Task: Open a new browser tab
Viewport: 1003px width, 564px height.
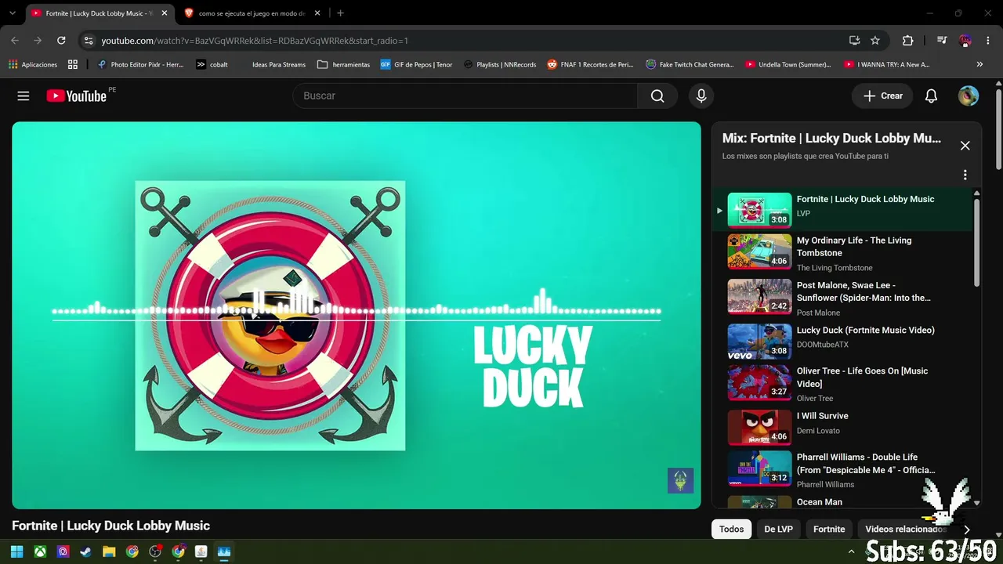Action: (340, 13)
